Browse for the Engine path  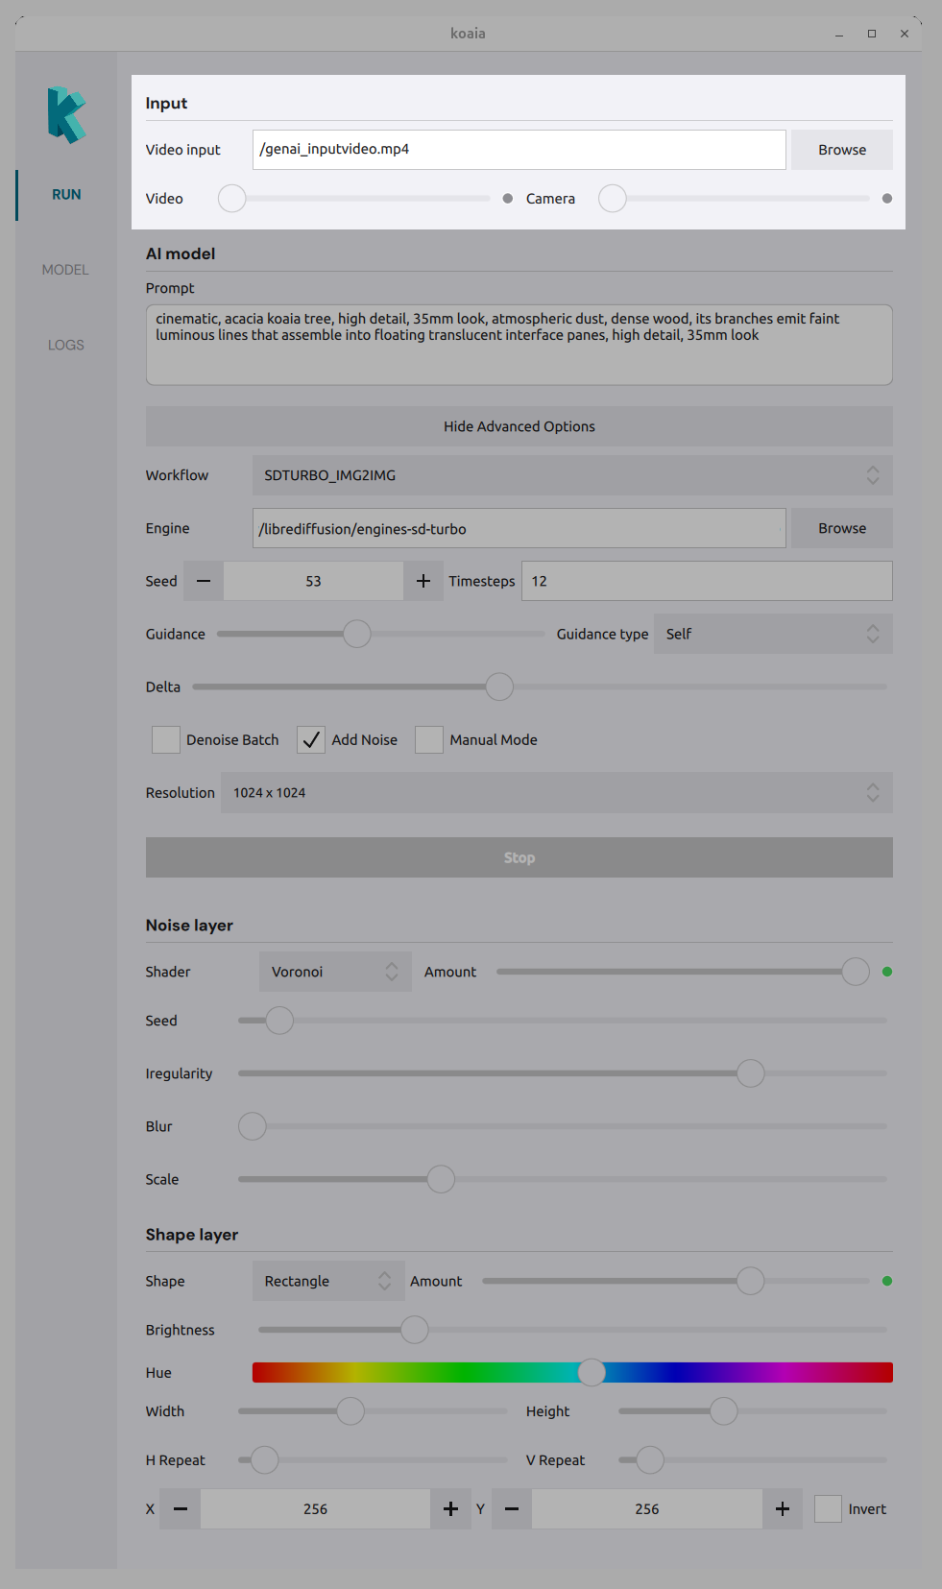tap(841, 528)
